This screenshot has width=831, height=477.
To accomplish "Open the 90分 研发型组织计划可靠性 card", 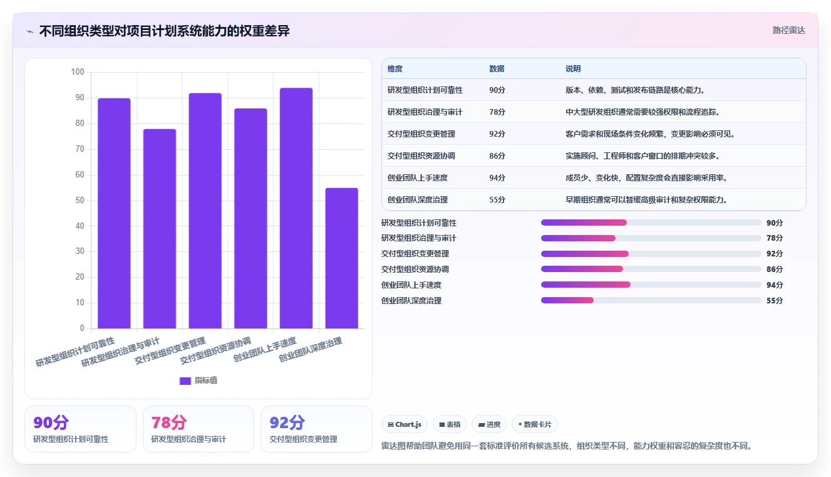I will pos(80,429).
